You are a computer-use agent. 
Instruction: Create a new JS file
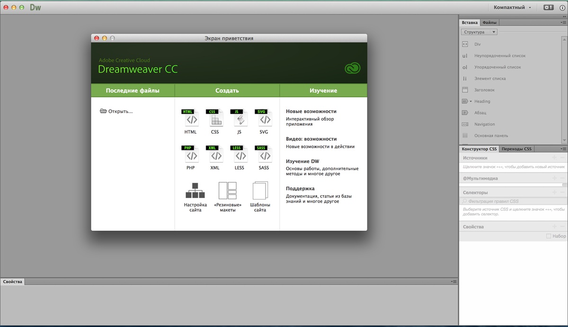pos(240,121)
